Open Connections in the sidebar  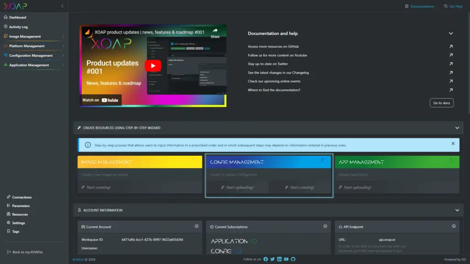[22, 197]
